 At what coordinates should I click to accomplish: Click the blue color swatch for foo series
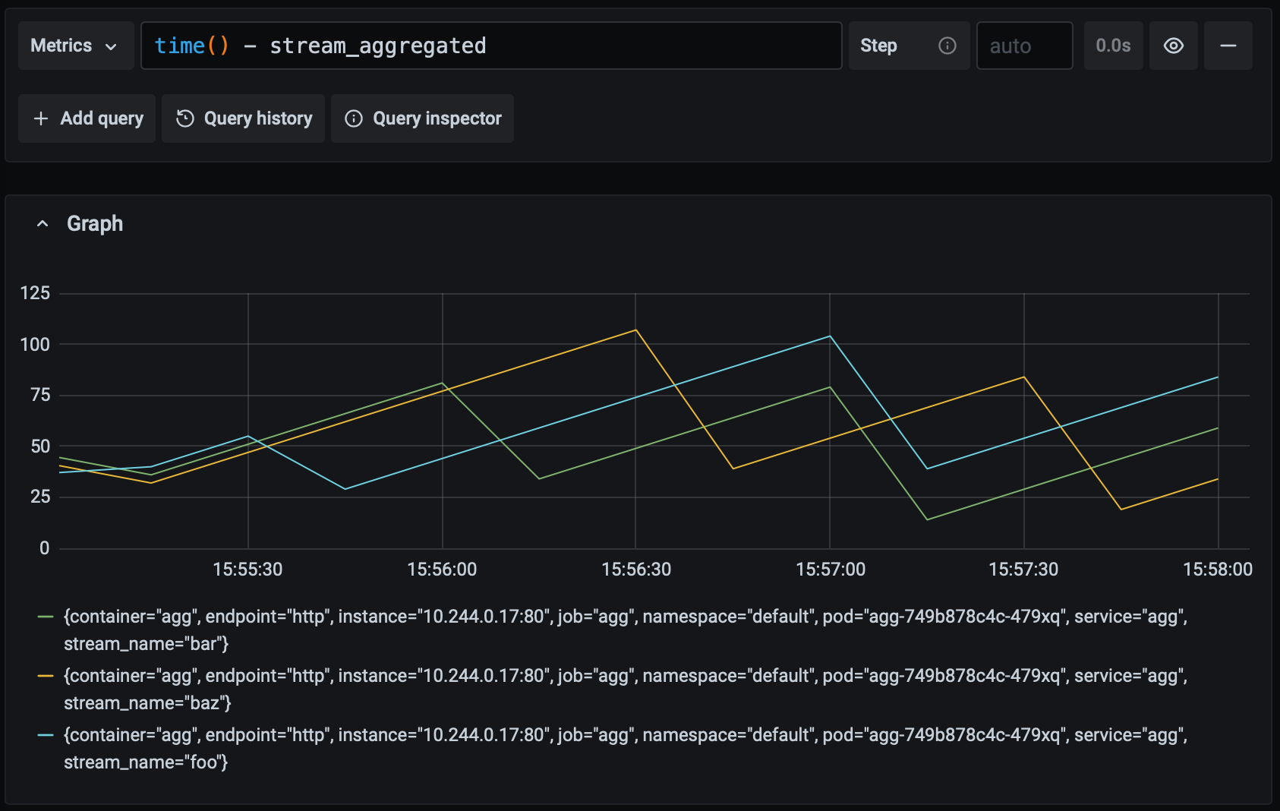[46, 735]
